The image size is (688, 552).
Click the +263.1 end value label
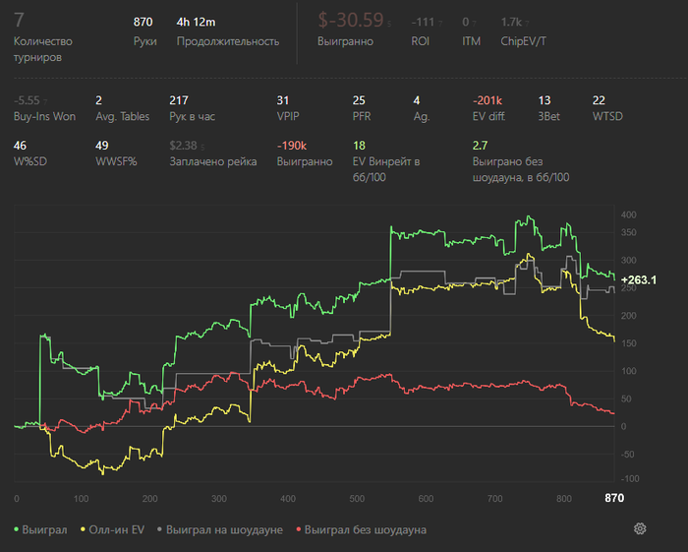point(639,279)
